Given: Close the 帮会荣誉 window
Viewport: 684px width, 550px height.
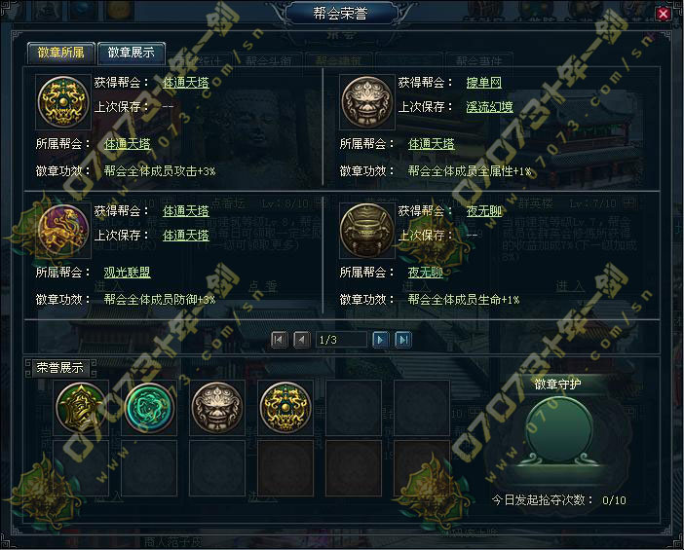Looking at the screenshot, I should pos(664,14).
